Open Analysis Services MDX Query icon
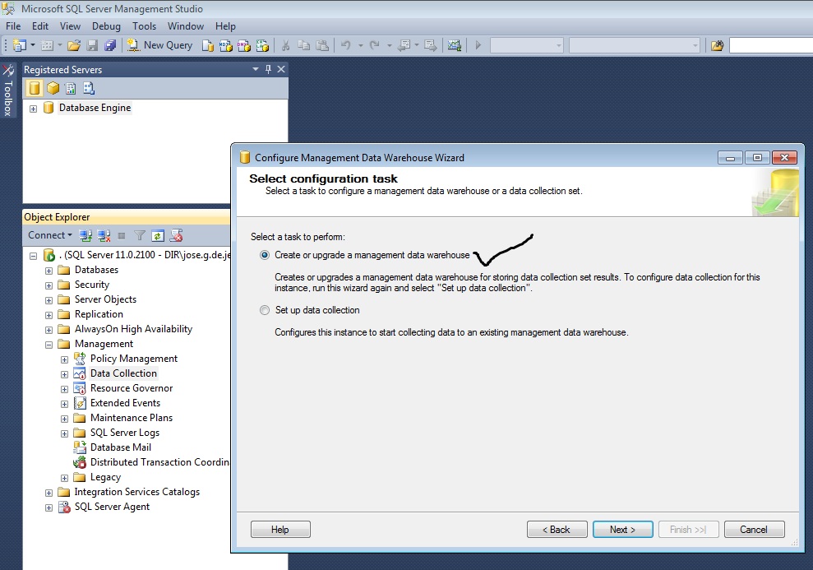 coord(225,45)
